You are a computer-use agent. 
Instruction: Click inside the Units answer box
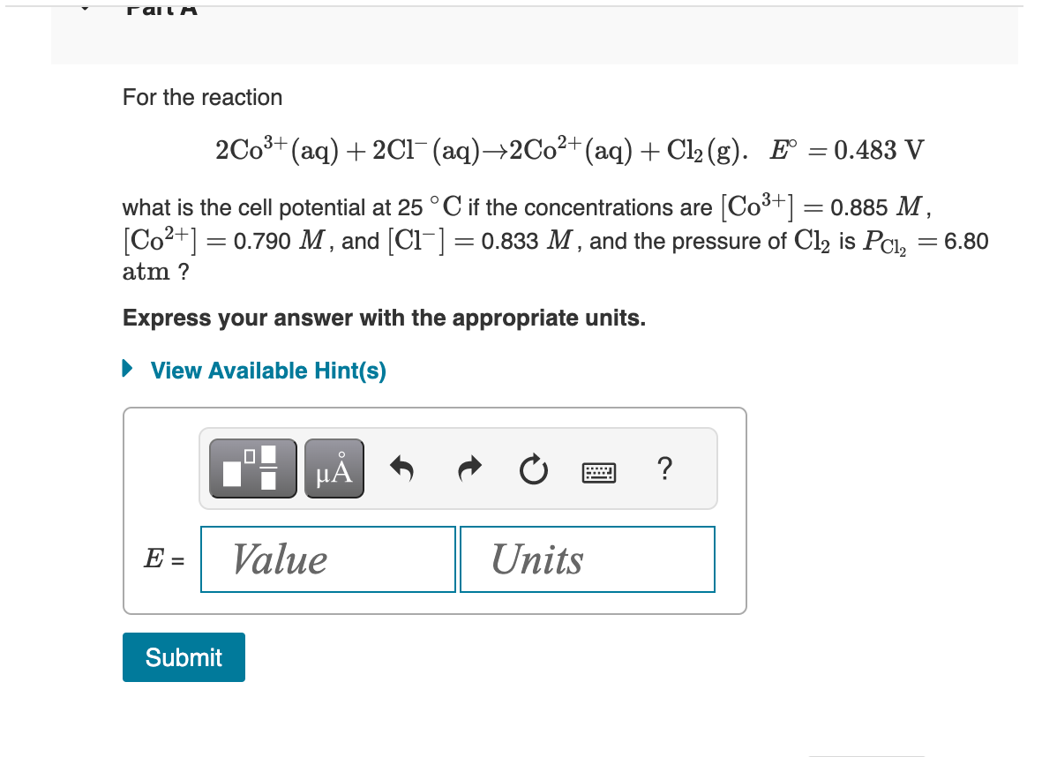(x=587, y=558)
